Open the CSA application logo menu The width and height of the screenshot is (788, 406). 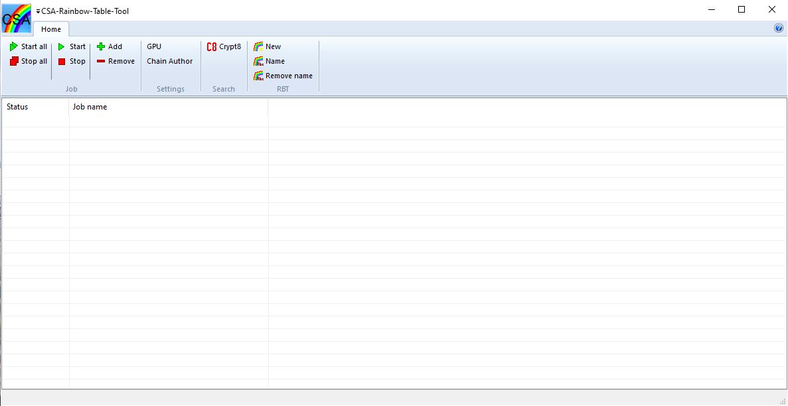(x=17, y=18)
